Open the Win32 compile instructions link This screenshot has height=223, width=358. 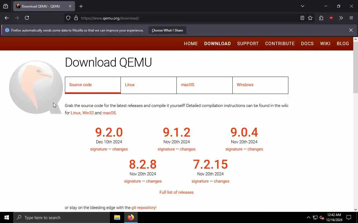pos(88,113)
